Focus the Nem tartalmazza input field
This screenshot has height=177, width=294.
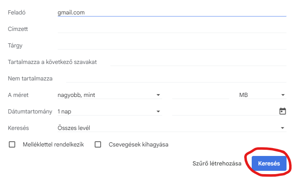[176, 78]
